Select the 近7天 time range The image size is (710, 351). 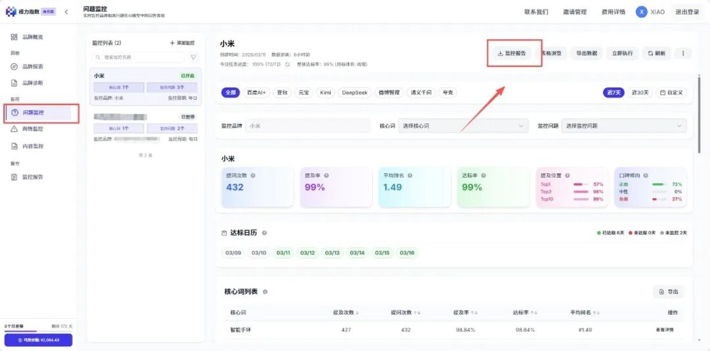pyautogui.click(x=613, y=93)
